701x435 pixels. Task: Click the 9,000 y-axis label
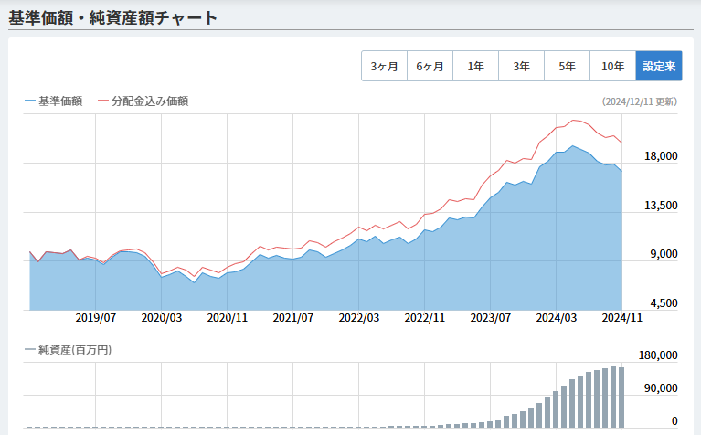(664, 254)
